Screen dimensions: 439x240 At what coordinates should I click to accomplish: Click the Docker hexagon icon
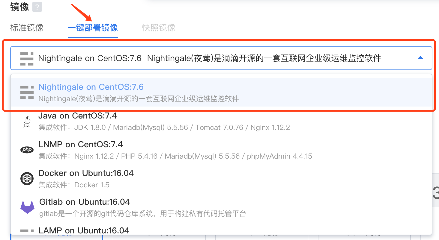click(x=27, y=179)
